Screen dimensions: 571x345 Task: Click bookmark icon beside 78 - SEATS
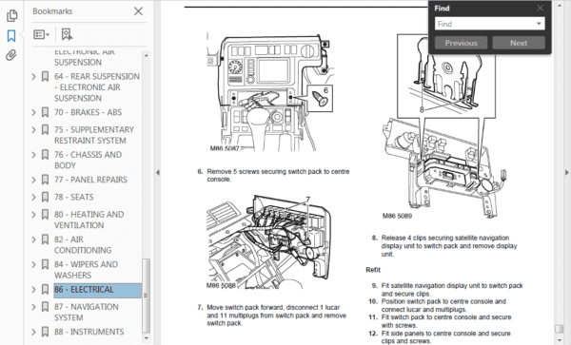click(45, 197)
